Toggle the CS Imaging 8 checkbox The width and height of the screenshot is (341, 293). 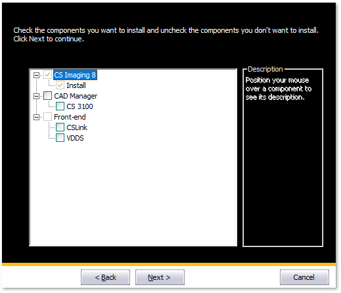tap(47, 75)
